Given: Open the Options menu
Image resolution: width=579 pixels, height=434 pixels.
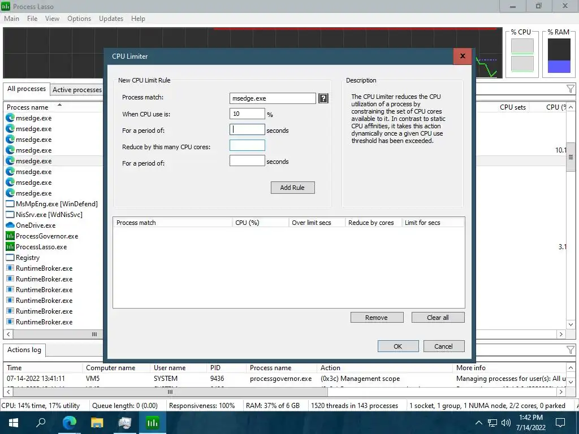Looking at the screenshot, I should tap(79, 19).
